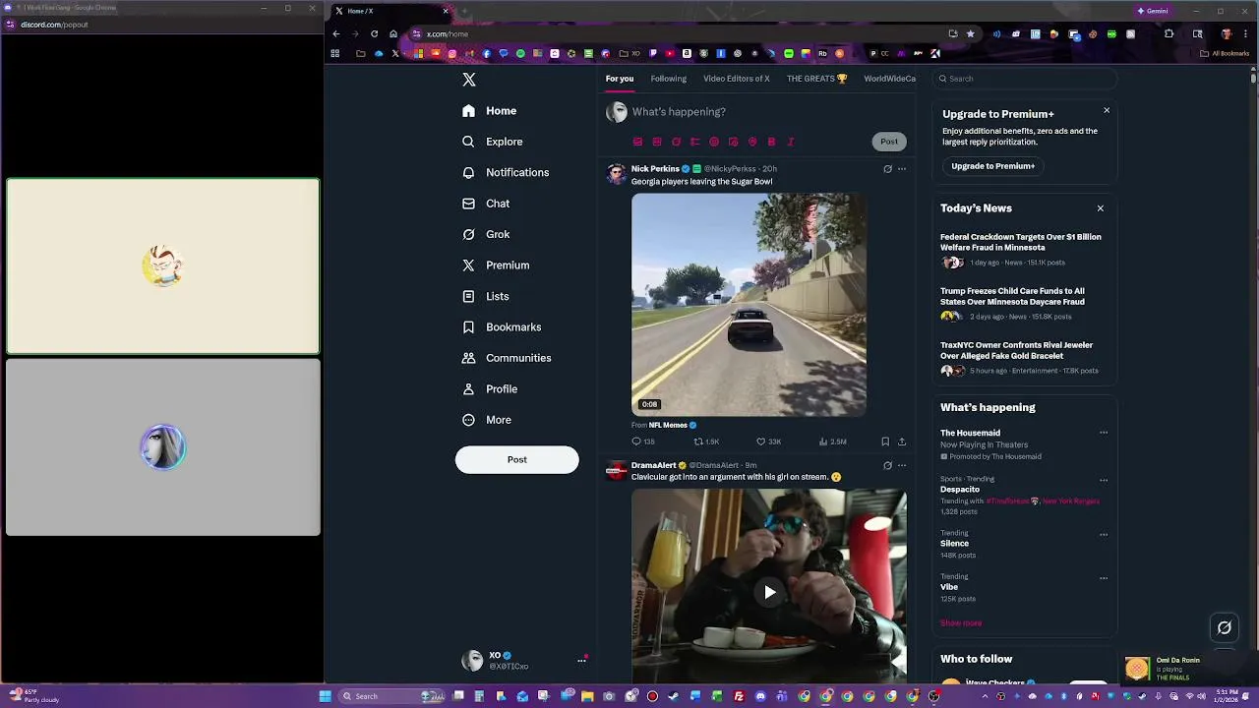
Task: Open Lists in the sidebar
Action: point(486,296)
